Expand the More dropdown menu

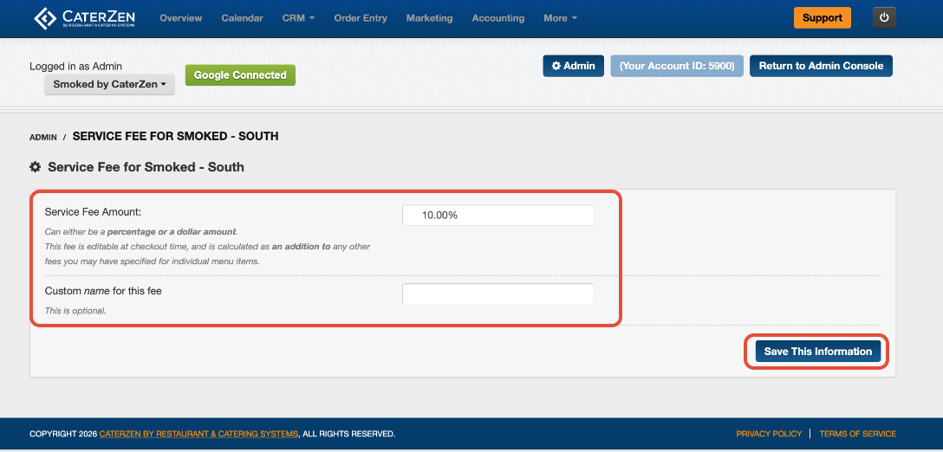[x=560, y=18]
